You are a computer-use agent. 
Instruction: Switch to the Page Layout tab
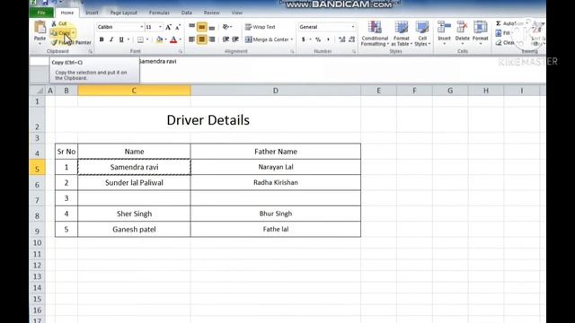[x=123, y=13]
